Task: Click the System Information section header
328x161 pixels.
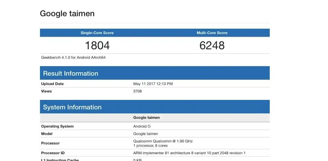Action: tap(154, 107)
